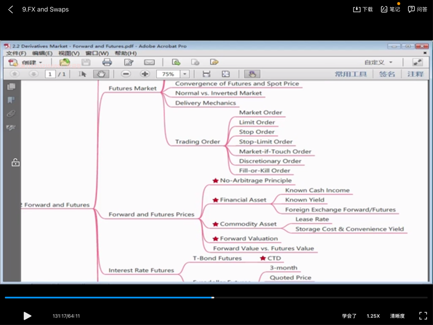Open the 清晰度 quality selector

[397, 316]
